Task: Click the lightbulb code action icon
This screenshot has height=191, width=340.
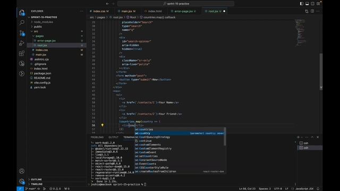Action: pos(103,125)
